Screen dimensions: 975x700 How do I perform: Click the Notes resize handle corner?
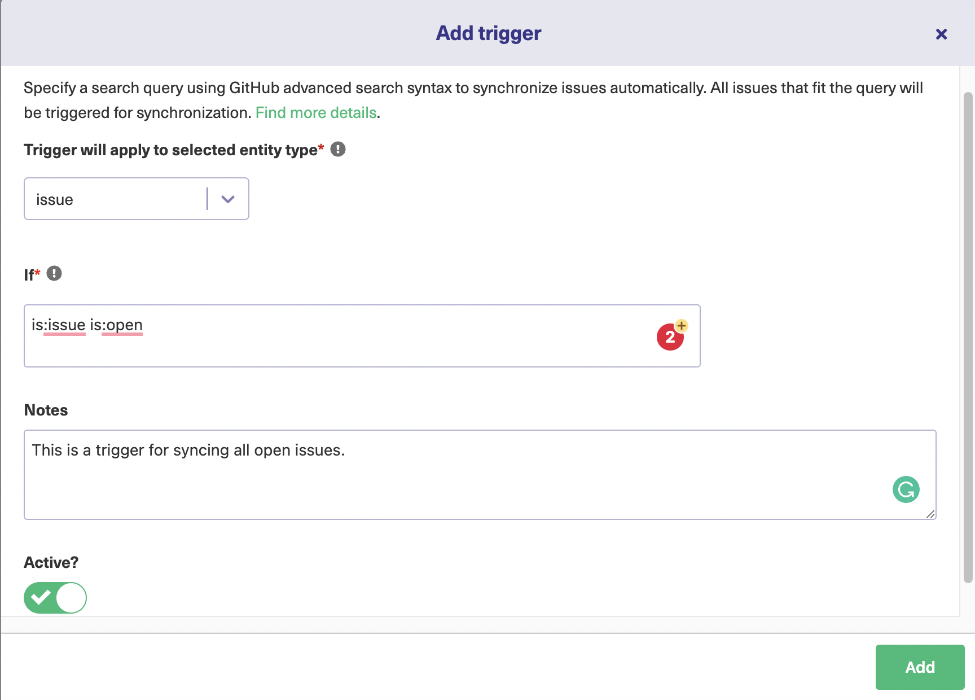tap(930, 514)
